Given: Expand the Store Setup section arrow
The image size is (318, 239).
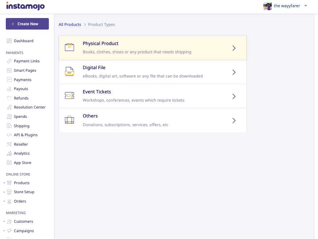Looking at the screenshot, I should click(4, 192).
